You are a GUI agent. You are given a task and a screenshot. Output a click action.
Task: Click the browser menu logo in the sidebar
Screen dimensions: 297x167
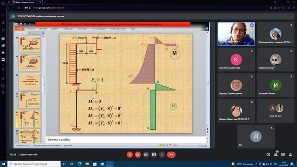pos(3,3)
